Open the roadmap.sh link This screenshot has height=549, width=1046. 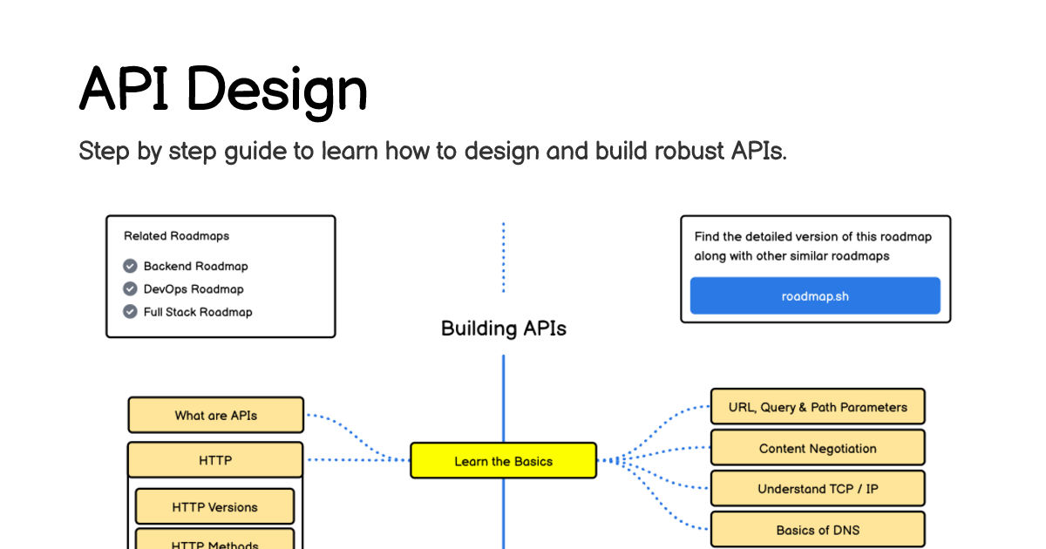pyautogui.click(x=815, y=295)
